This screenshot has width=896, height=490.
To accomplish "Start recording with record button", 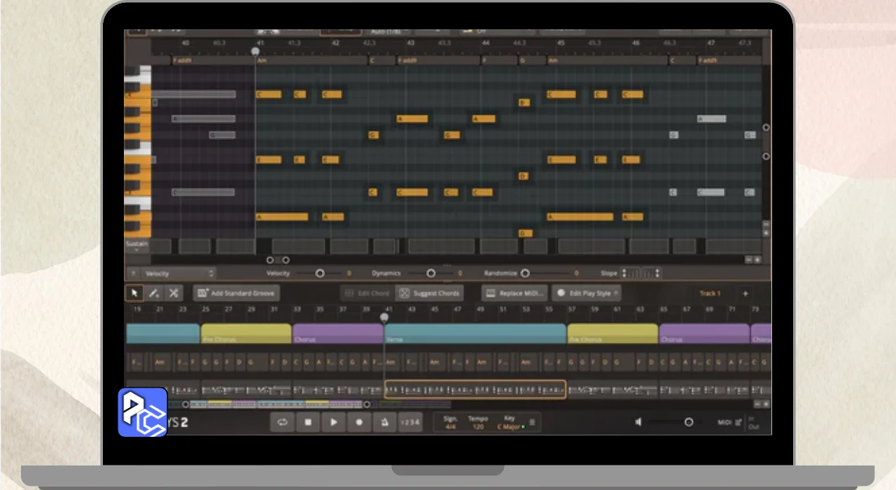I will pyautogui.click(x=360, y=422).
